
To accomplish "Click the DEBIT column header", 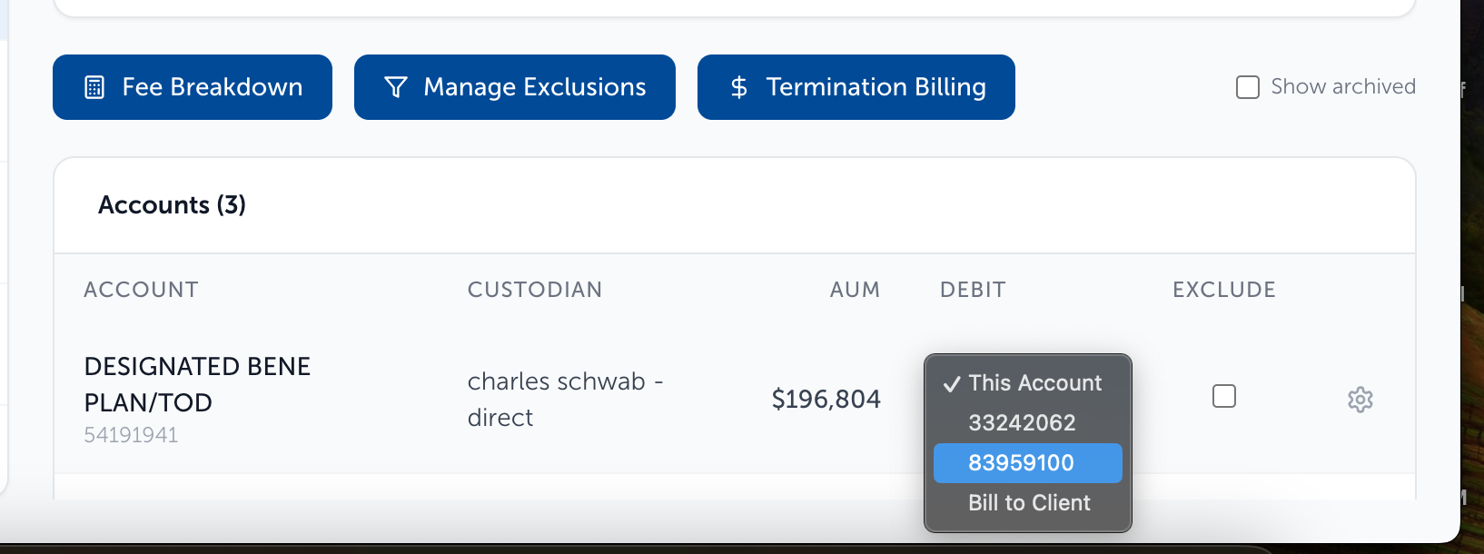I will (x=973, y=290).
